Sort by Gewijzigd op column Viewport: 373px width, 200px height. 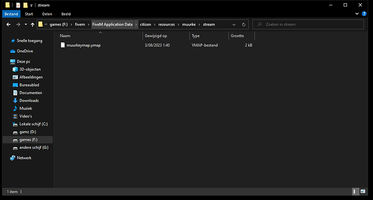pyautogui.click(x=156, y=36)
